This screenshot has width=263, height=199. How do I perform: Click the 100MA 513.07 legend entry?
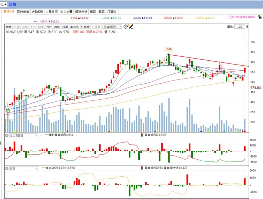point(203,18)
